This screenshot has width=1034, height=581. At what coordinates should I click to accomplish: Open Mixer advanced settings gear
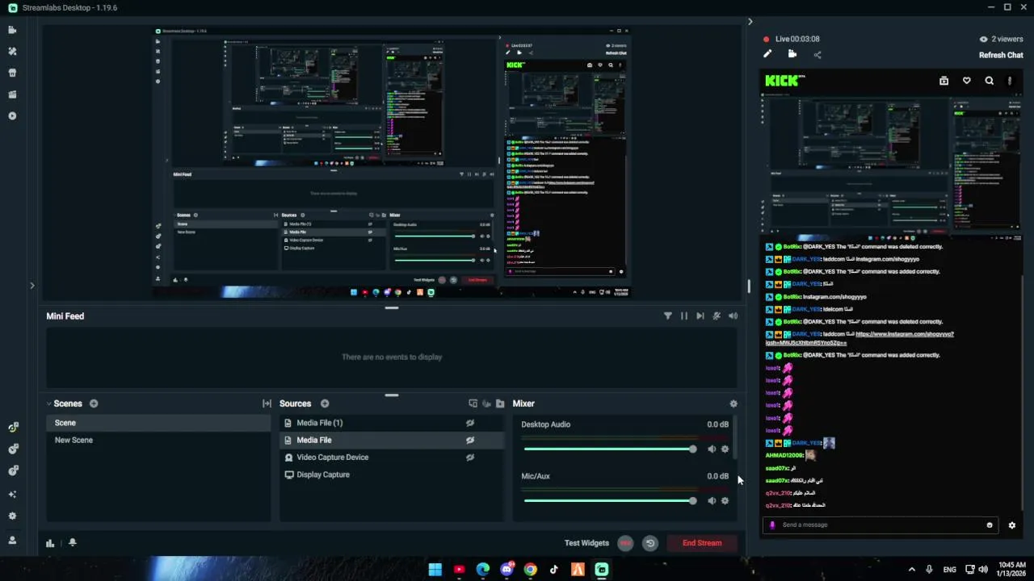click(x=733, y=403)
